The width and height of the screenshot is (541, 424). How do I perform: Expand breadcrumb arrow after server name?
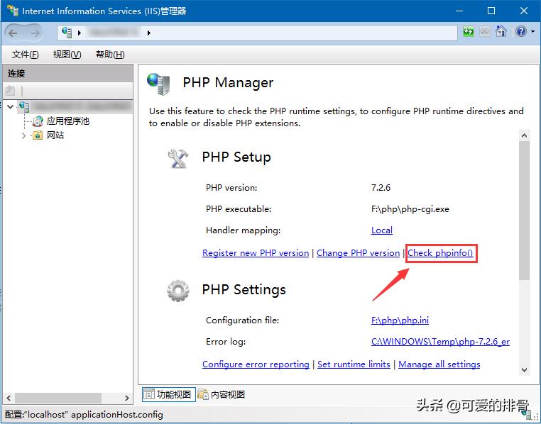click(x=148, y=33)
